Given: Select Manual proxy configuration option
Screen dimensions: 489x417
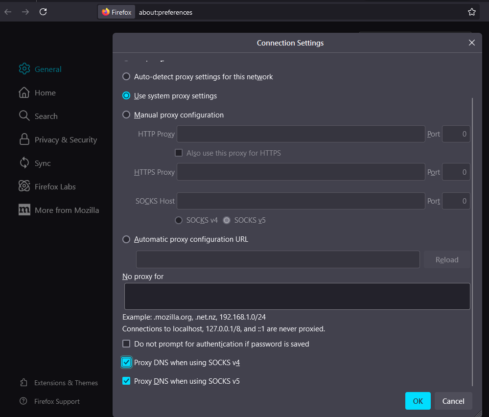Looking at the screenshot, I should [126, 115].
